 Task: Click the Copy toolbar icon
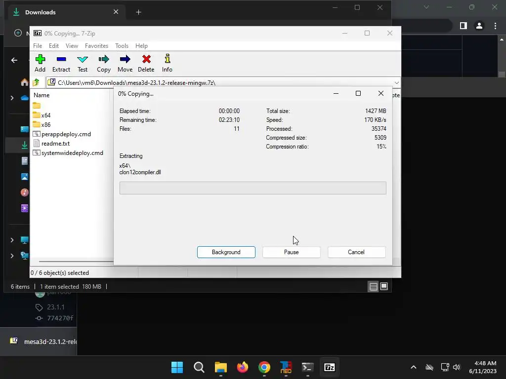104,63
